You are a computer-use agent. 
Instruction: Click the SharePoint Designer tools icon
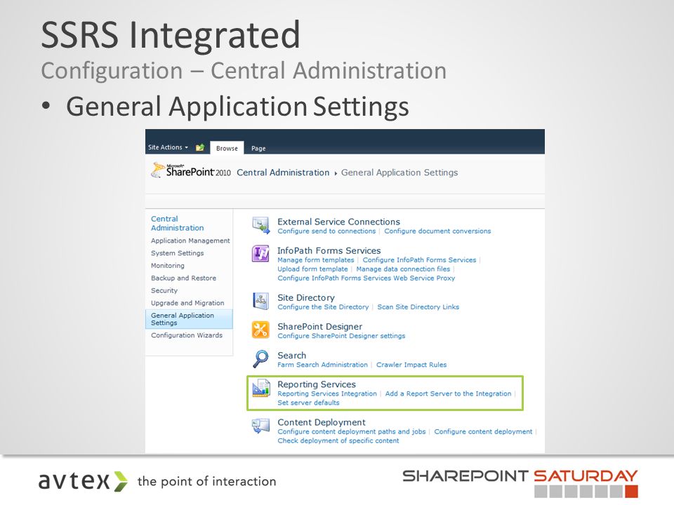tap(261, 330)
